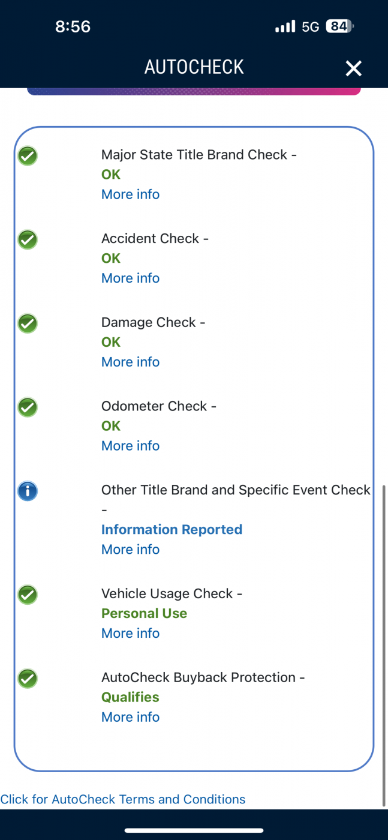The height and width of the screenshot is (840, 388).
Task: Tap green checkmark beside Odometer Check
Action: tap(28, 407)
